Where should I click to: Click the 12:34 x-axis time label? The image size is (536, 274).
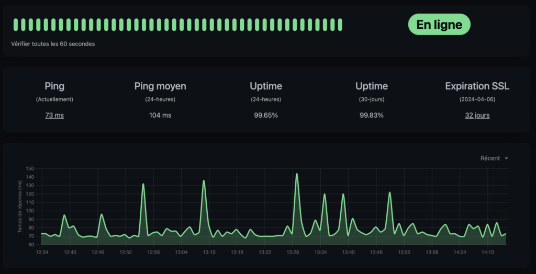(x=42, y=253)
